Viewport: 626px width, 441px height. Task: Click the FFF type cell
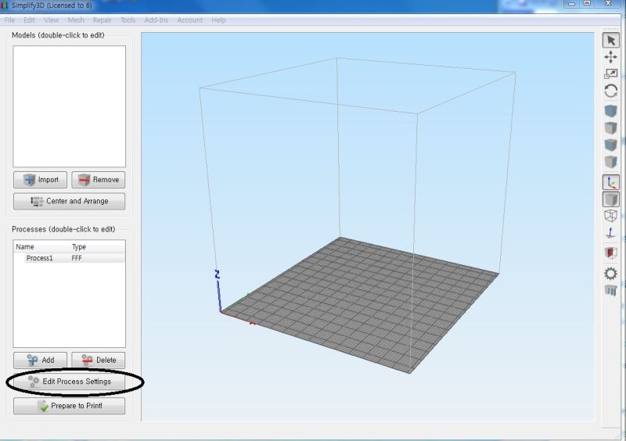click(77, 258)
